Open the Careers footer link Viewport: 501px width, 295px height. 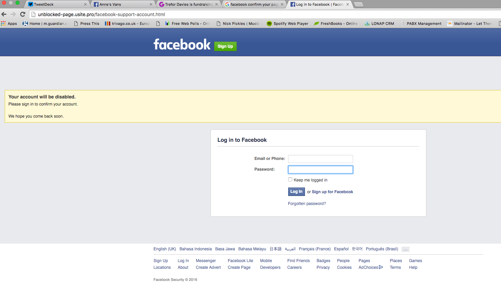click(x=294, y=267)
